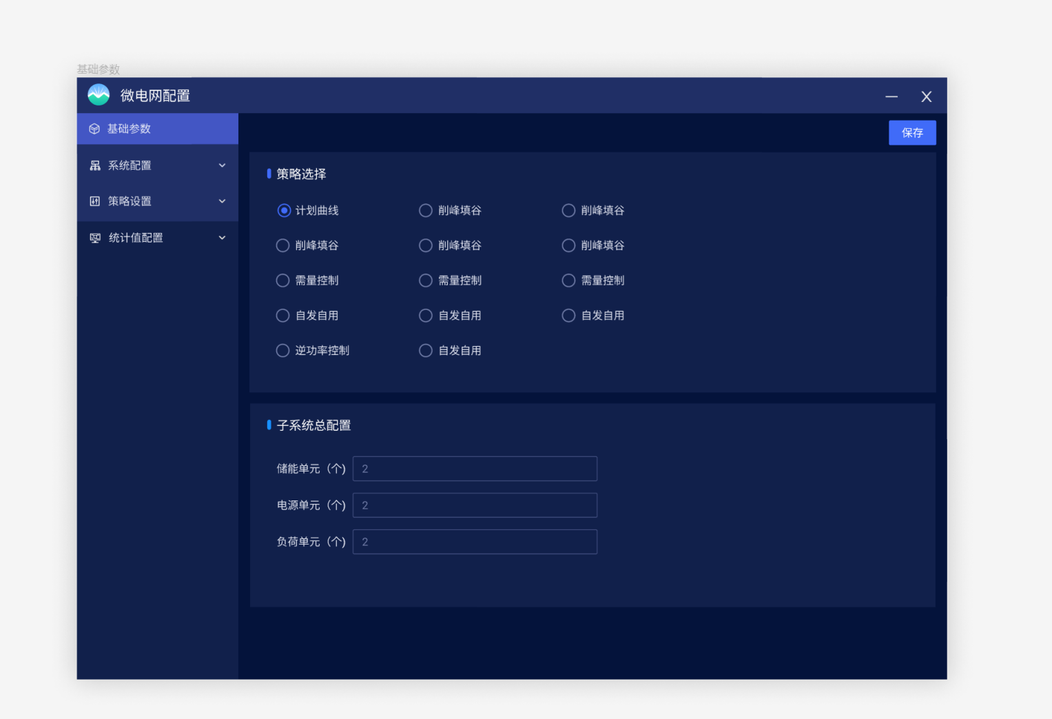Click the hierarchy icon beside 系统配置
This screenshot has height=719, width=1052.
point(95,165)
